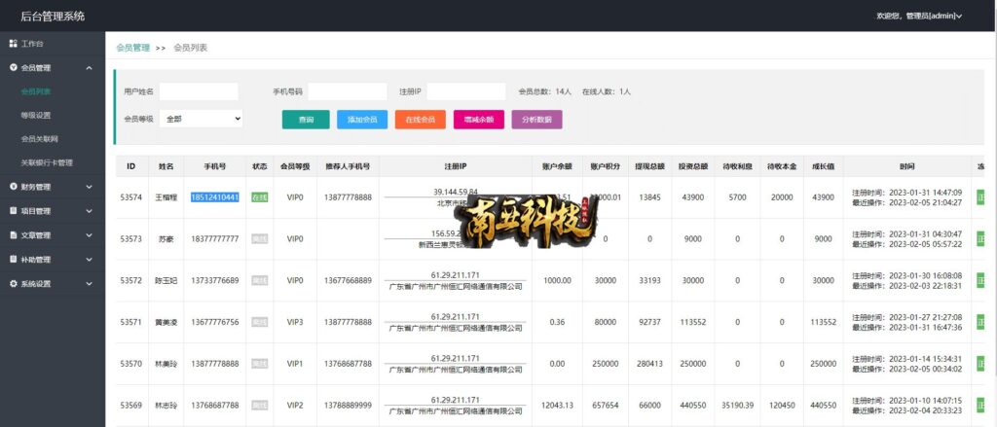Click member name 林志玲

point(166,406)
